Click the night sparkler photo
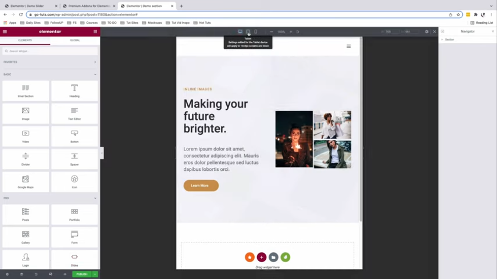 point(294,139)
